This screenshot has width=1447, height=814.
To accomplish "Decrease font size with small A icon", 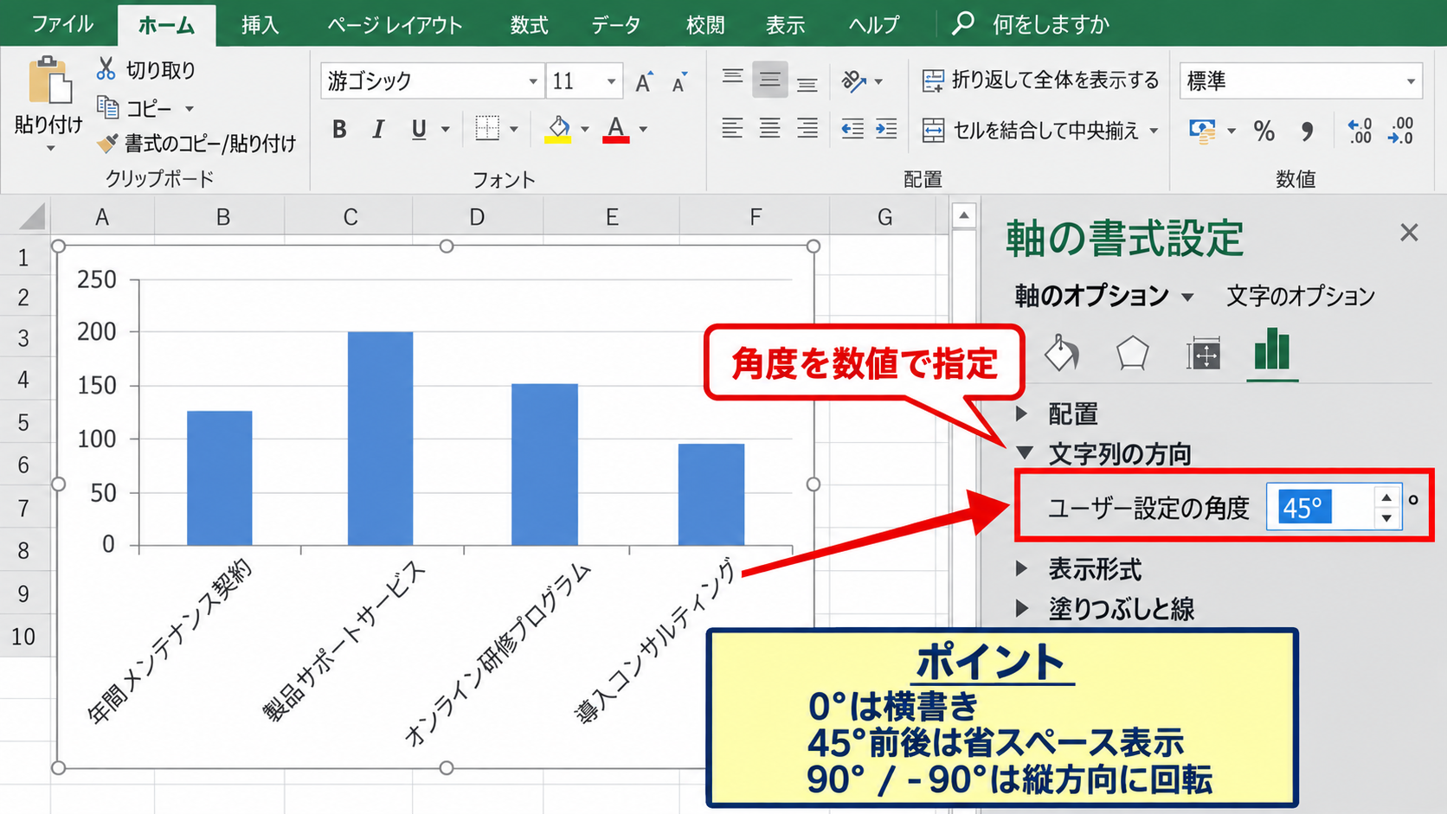I will [680, 81].
